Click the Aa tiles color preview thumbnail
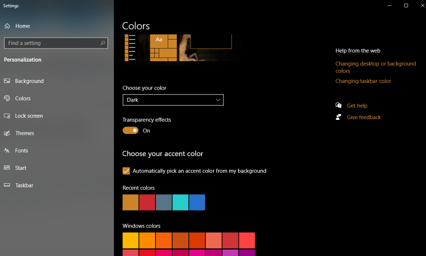 [163, 47]
